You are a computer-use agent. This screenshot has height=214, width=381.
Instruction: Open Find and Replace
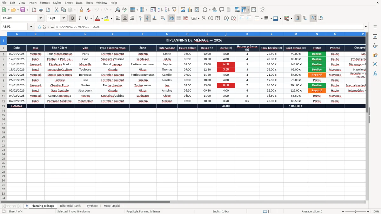pyautogui.click(x=117, y=10)
